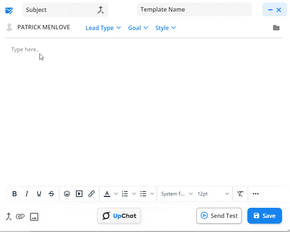Save the email template
This screenshot has width=290, height=232.
click(x=264, y=216)
